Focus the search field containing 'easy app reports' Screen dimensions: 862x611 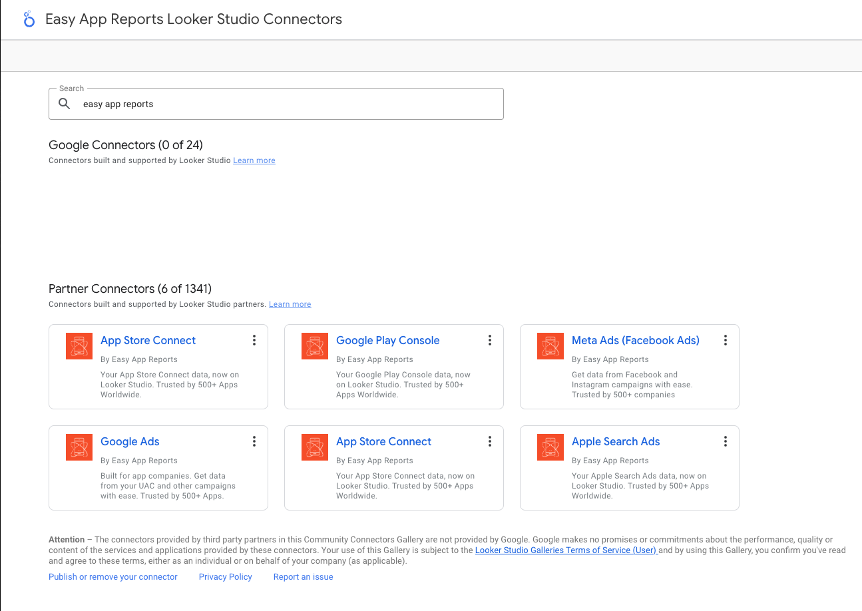276,104
